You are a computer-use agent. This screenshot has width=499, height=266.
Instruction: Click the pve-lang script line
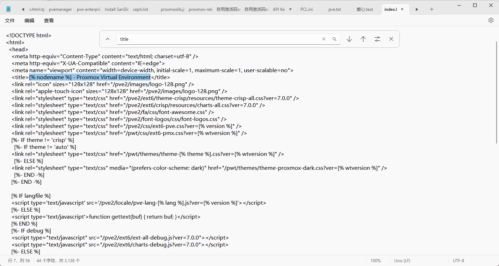pyautogui.click(x=139, y=203)
